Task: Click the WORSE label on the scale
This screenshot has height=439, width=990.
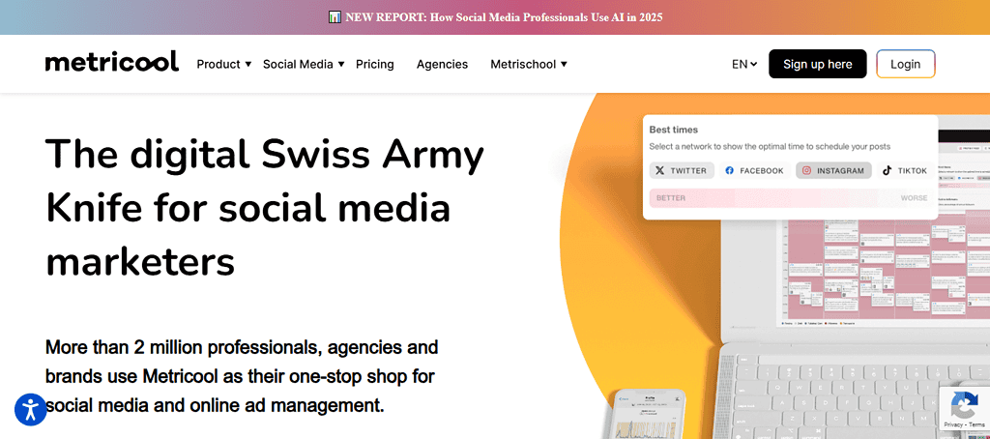Action: (x=914, y=198)
